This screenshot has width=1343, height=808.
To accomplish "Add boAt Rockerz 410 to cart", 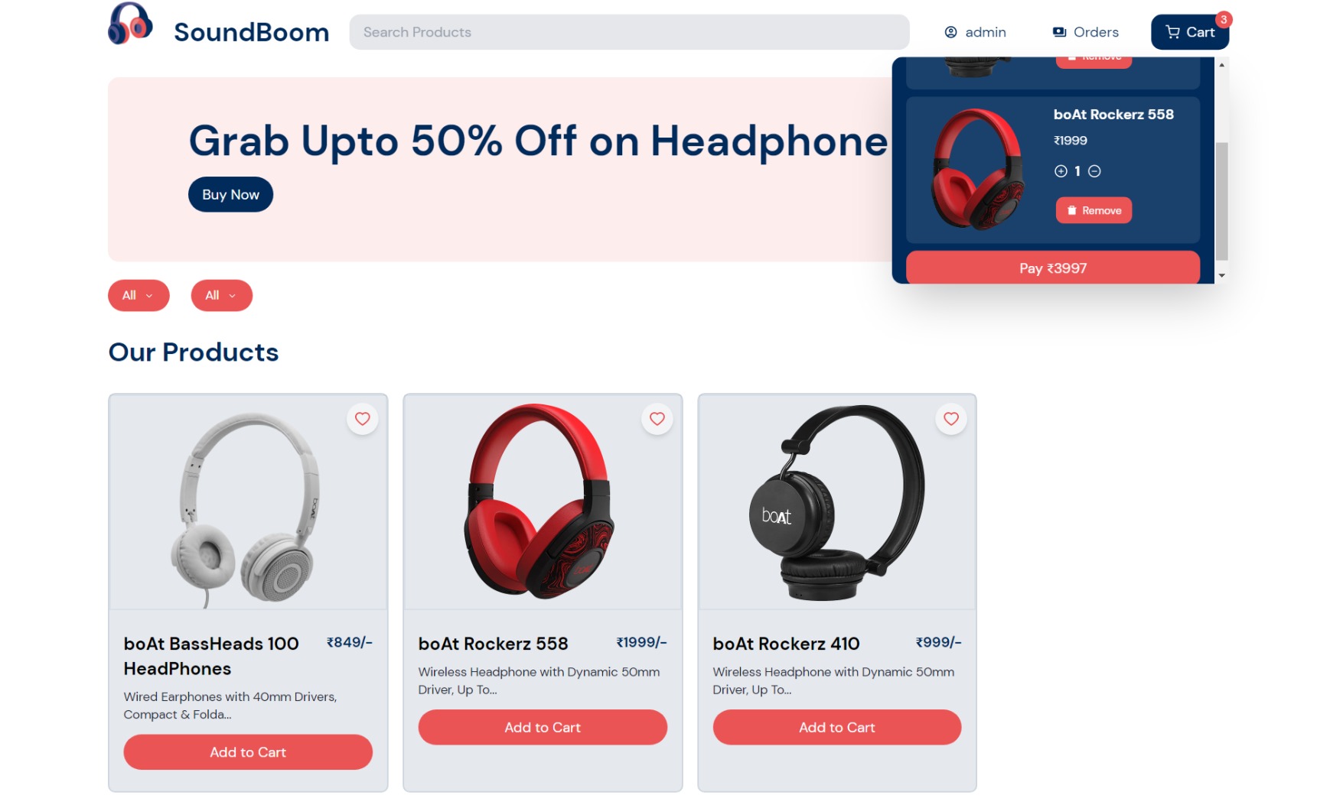I will click(x=837, y=728).
